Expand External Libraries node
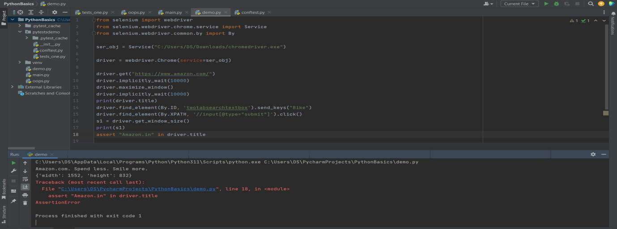The image size is (617, 229). point(12,87)
